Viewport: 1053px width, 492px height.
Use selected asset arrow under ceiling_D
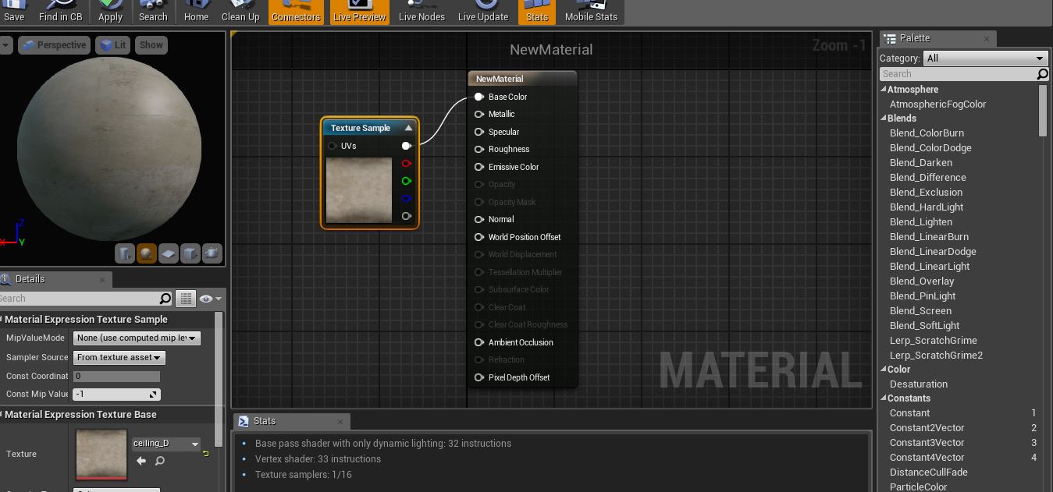141,461
